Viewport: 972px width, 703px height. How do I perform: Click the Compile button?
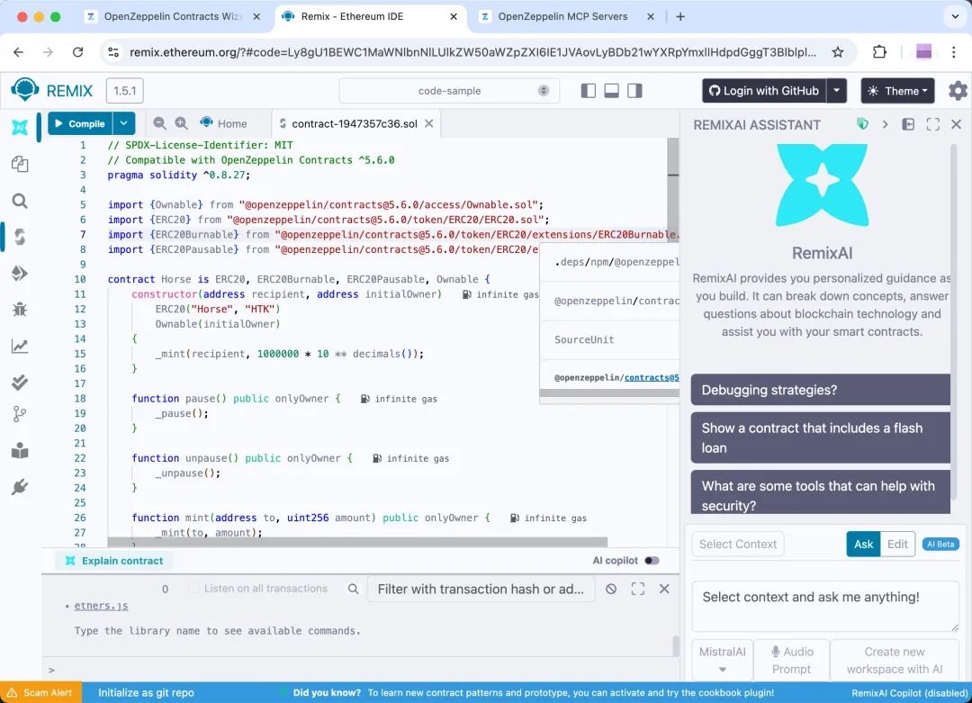(x=81, y=123)
